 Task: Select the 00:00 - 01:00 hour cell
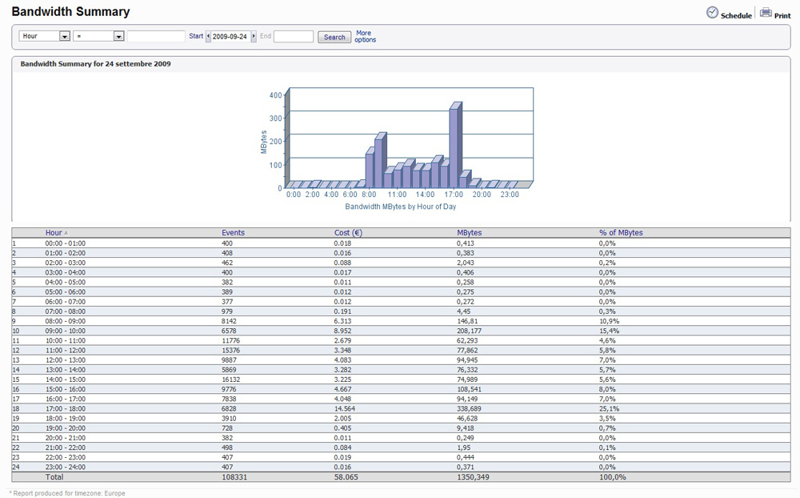[x=66, y=243]
